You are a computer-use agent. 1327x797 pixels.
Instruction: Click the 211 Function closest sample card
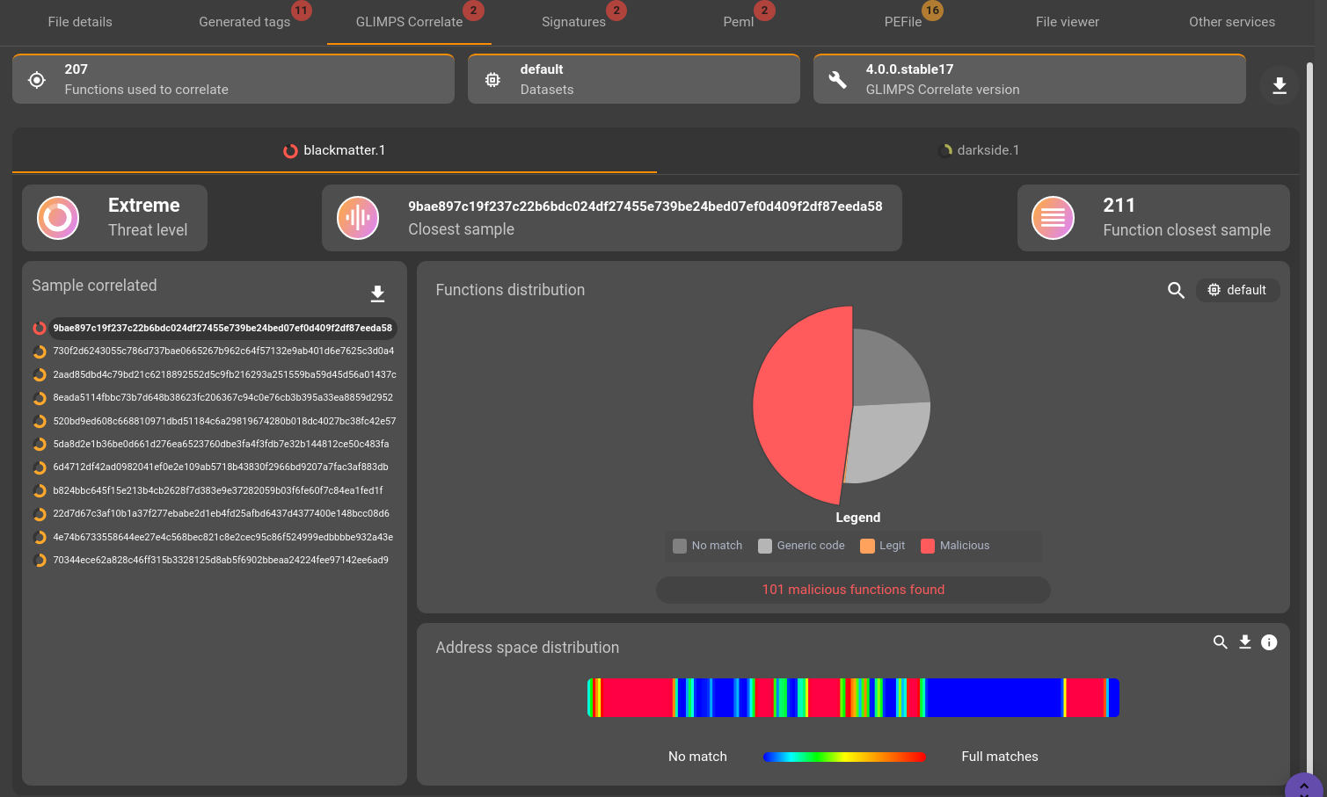click(1154, 218)
